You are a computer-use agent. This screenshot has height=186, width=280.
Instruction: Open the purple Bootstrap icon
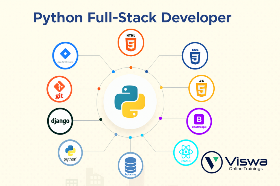pyautogui.click(x=199, y=119)
